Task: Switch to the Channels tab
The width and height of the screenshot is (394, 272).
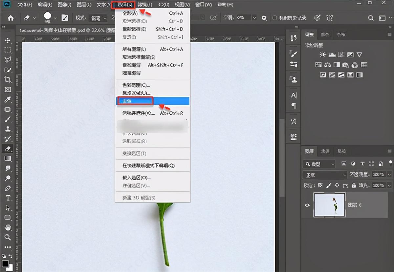Action: (x=325, y=151)
